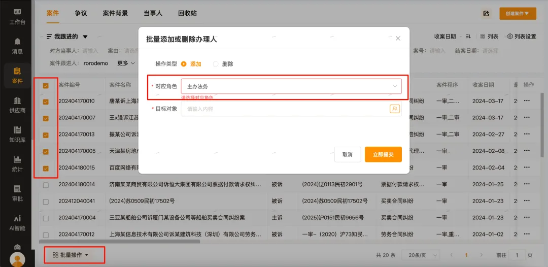Open more actions for row 202412040041
The width and height of the screenshot is (548, 267).
click(527, 201)
